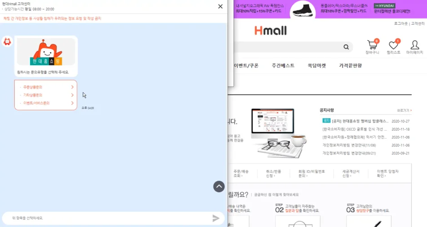The height and width of the screenshot is (227, 427).
Task: Close the Hmall customer center chat
Action: coord(220,6)
